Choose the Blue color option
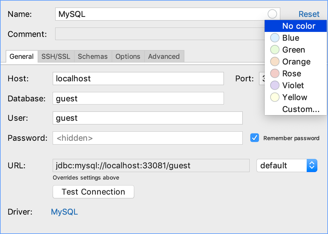The height and width of the screenshot is (234, 328). click(x=296, y=38)
